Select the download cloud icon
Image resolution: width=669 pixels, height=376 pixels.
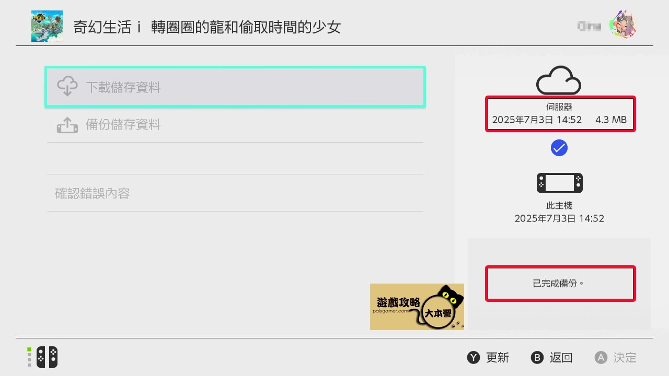pos(67,87)
